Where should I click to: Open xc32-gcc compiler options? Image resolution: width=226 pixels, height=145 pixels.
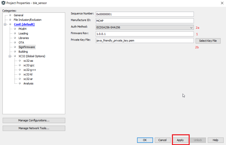[29, 65]
